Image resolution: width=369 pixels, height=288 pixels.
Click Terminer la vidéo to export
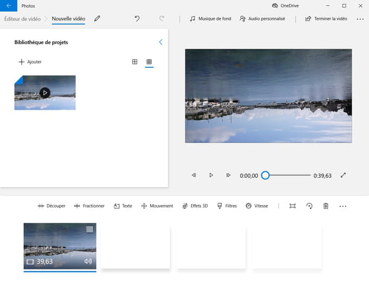tap(326, 18)
